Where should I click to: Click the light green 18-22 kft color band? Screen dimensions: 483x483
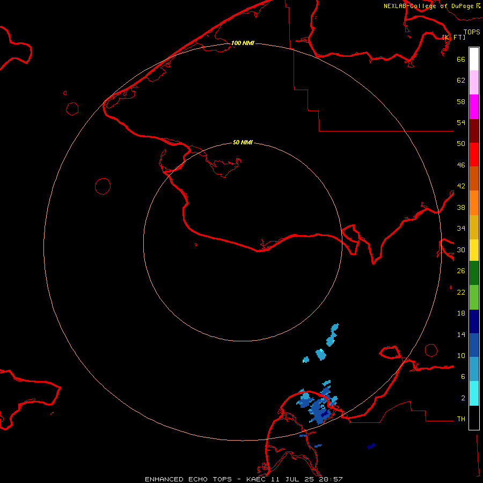click(474, 297)
